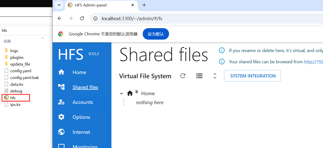This screenshot has height=148, width=323.
Task: Select data.kv in Explorer
Action: click(17, 84)
